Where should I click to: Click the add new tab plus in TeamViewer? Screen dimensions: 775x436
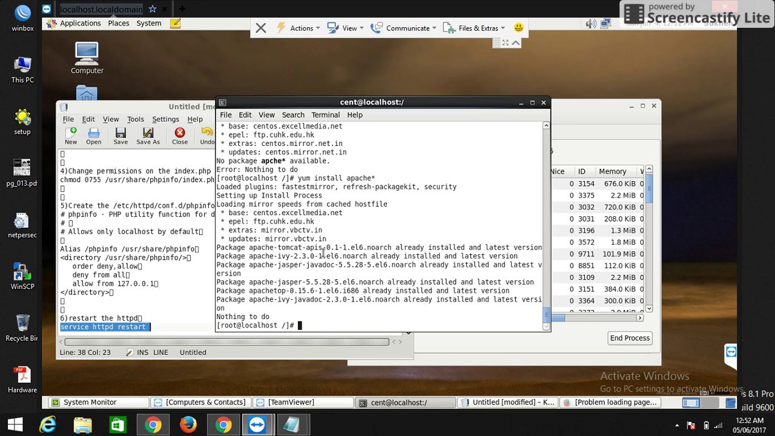click(182, 9)
